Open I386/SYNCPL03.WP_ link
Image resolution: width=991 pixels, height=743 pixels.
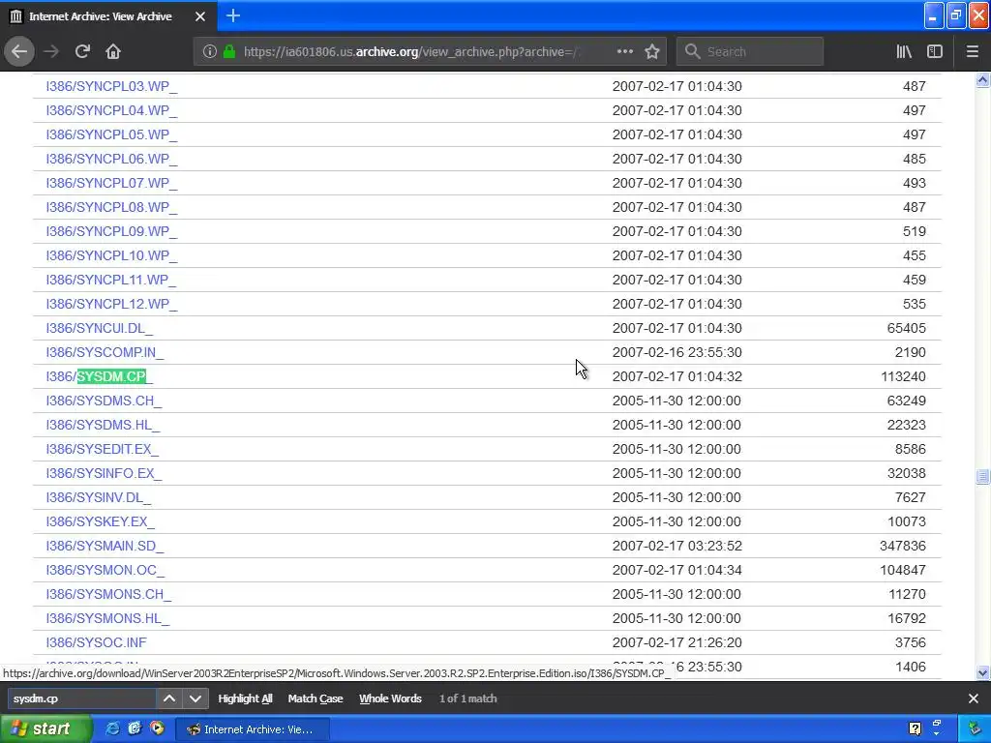point(111,86)
